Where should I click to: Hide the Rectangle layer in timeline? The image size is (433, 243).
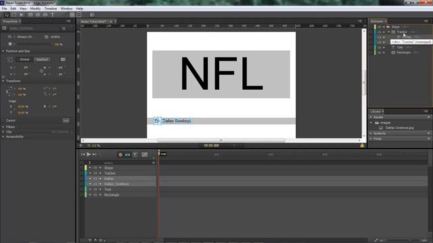[95, 195]
